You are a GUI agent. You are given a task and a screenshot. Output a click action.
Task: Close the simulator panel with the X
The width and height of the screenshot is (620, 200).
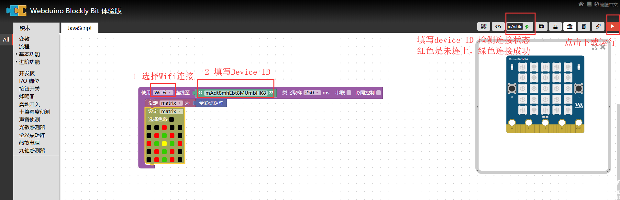603,47
